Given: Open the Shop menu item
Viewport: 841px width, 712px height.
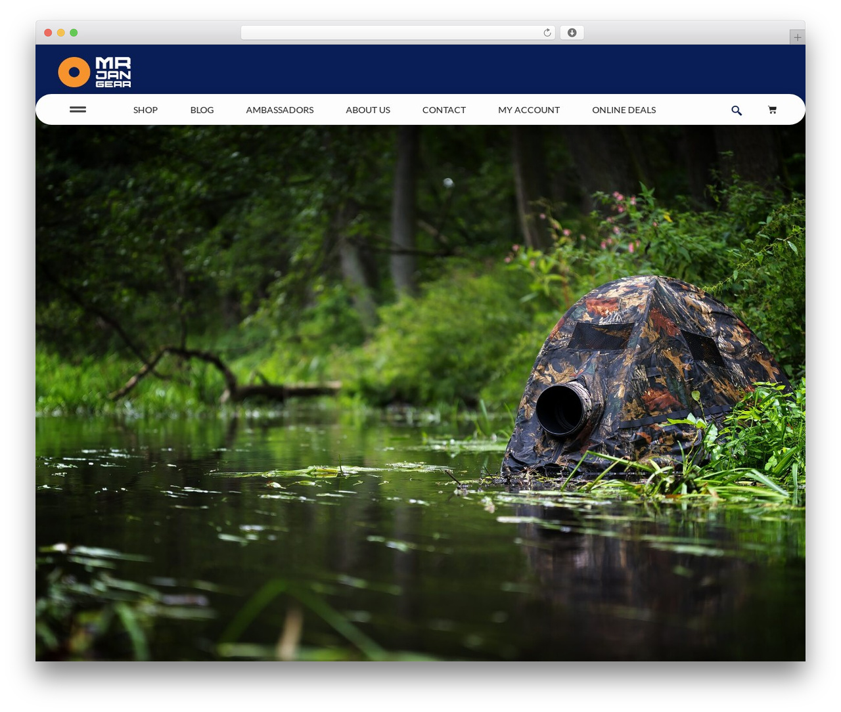Looking at the screenshot, I should coord(145,110).
